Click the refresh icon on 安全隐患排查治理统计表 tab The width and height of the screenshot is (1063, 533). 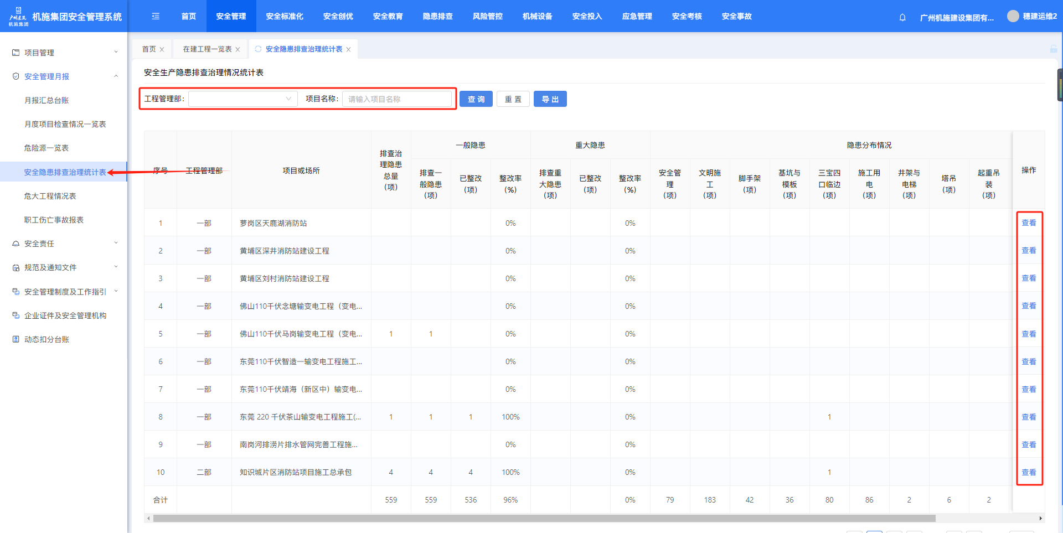(258, 49)
